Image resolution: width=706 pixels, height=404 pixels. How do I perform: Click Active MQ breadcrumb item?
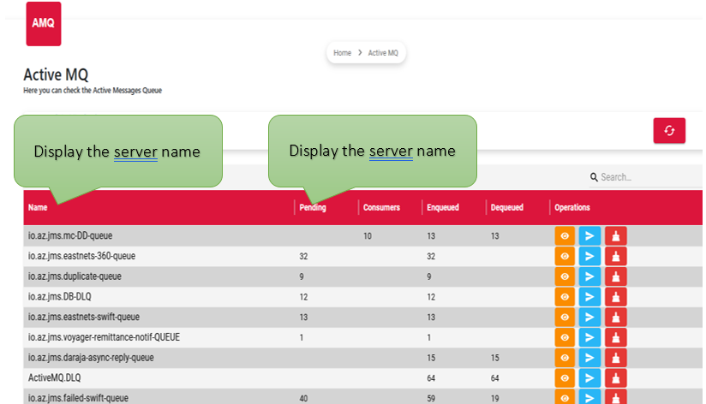[x=383, y=52]
